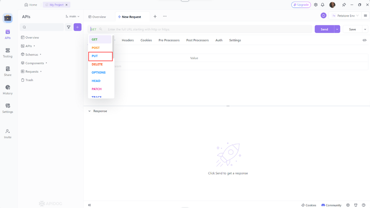Screen dimensions: 370x208
Task: Click the Send button
Action: pos(324,29)
